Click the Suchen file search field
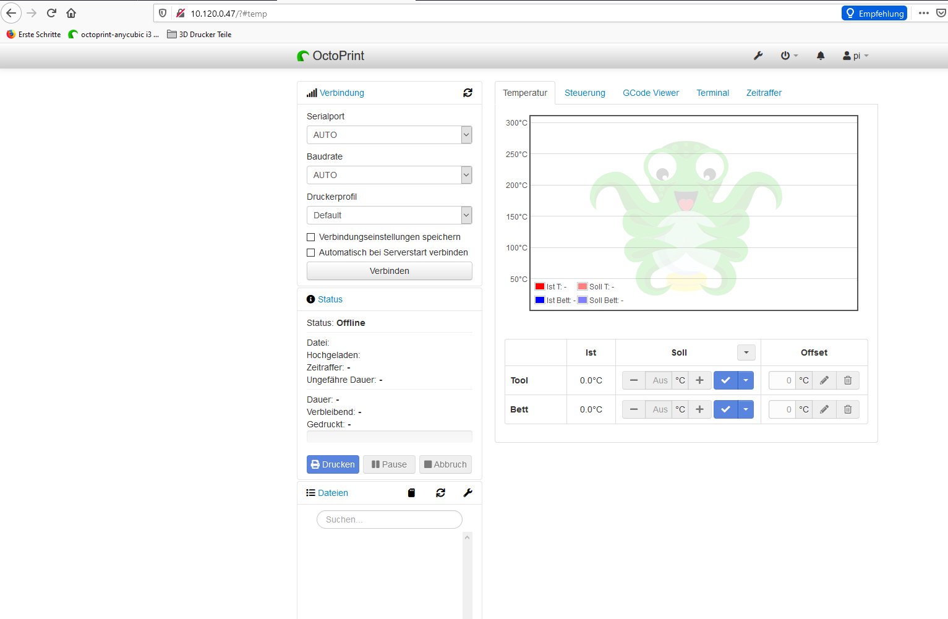Viewport: 948px width, 619px height. click(389, 519)
